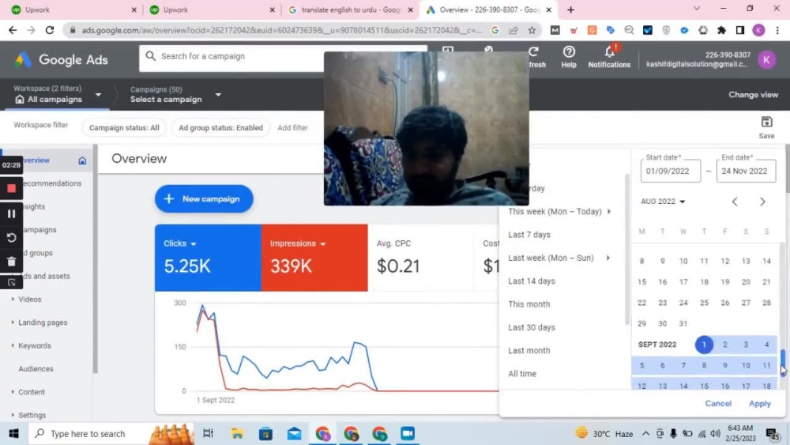The image size is (790, 445).
Task: Reload the page in the browser
Action: pos(49,30)
